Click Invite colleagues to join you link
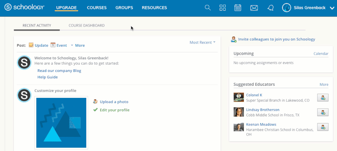Image resolution: width=337 pixels, height=151 pixels. (x=277, y=39)
